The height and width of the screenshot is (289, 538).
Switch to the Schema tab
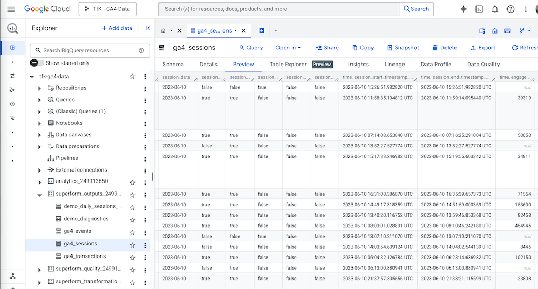point(173,64)
